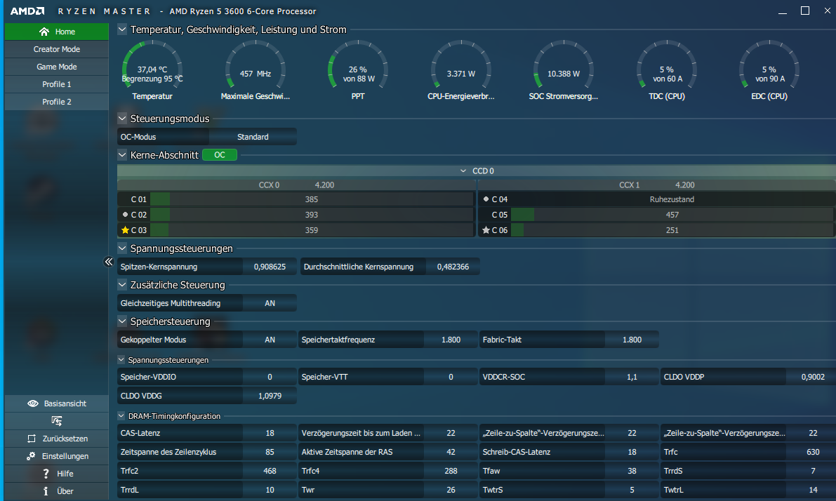Click the CAS-Latenz value 18

(270, 434)
